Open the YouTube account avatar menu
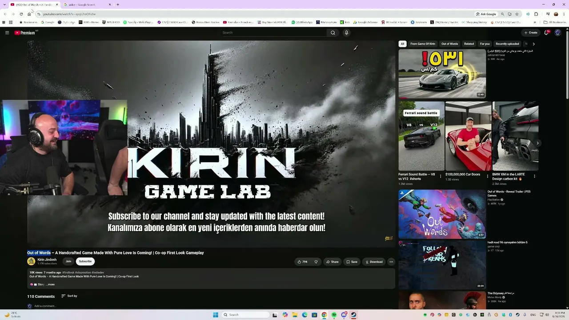 558,32
